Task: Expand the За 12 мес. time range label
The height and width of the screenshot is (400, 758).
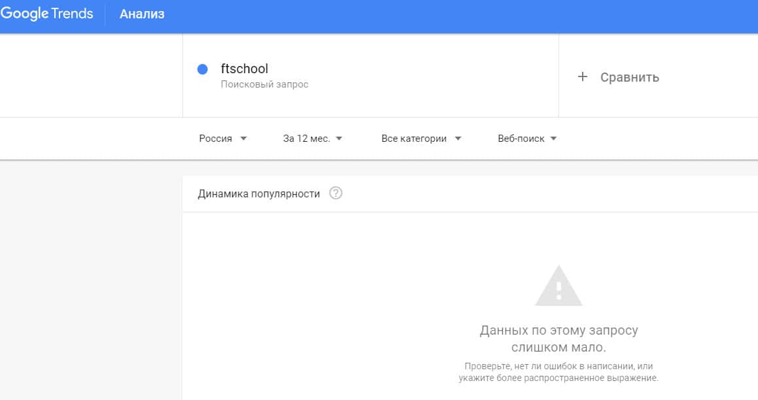Action: tap(306, 139)
